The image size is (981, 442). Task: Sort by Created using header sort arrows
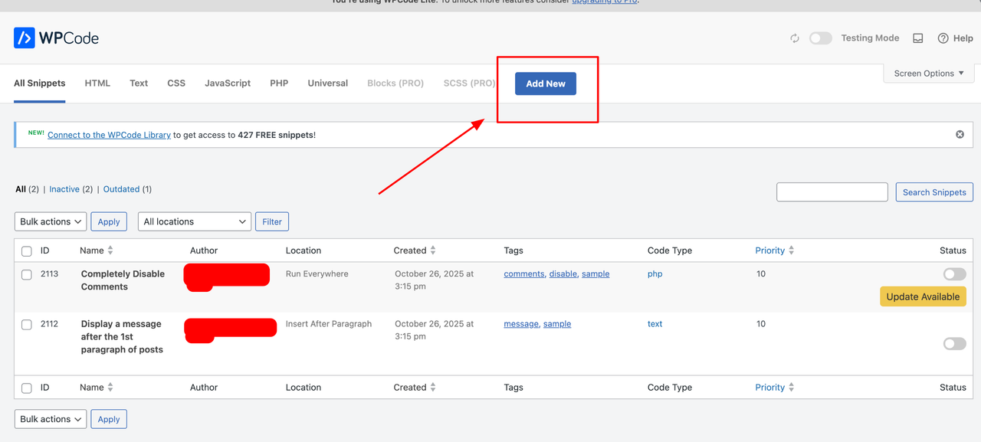433,250
